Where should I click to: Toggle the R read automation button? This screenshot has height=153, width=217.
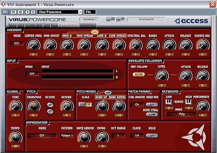(x=14, y=12)
